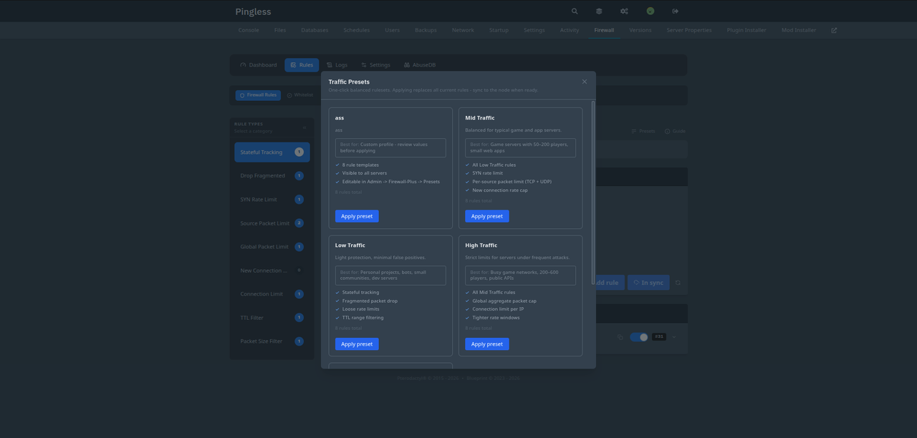Screen dimensions: 917x438
Task: Open the Activity nav tab
Action: click(570, 30)
